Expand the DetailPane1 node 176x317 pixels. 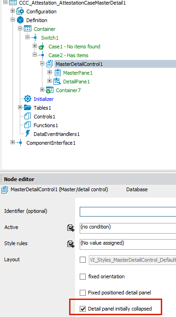[x=49, y=81]
